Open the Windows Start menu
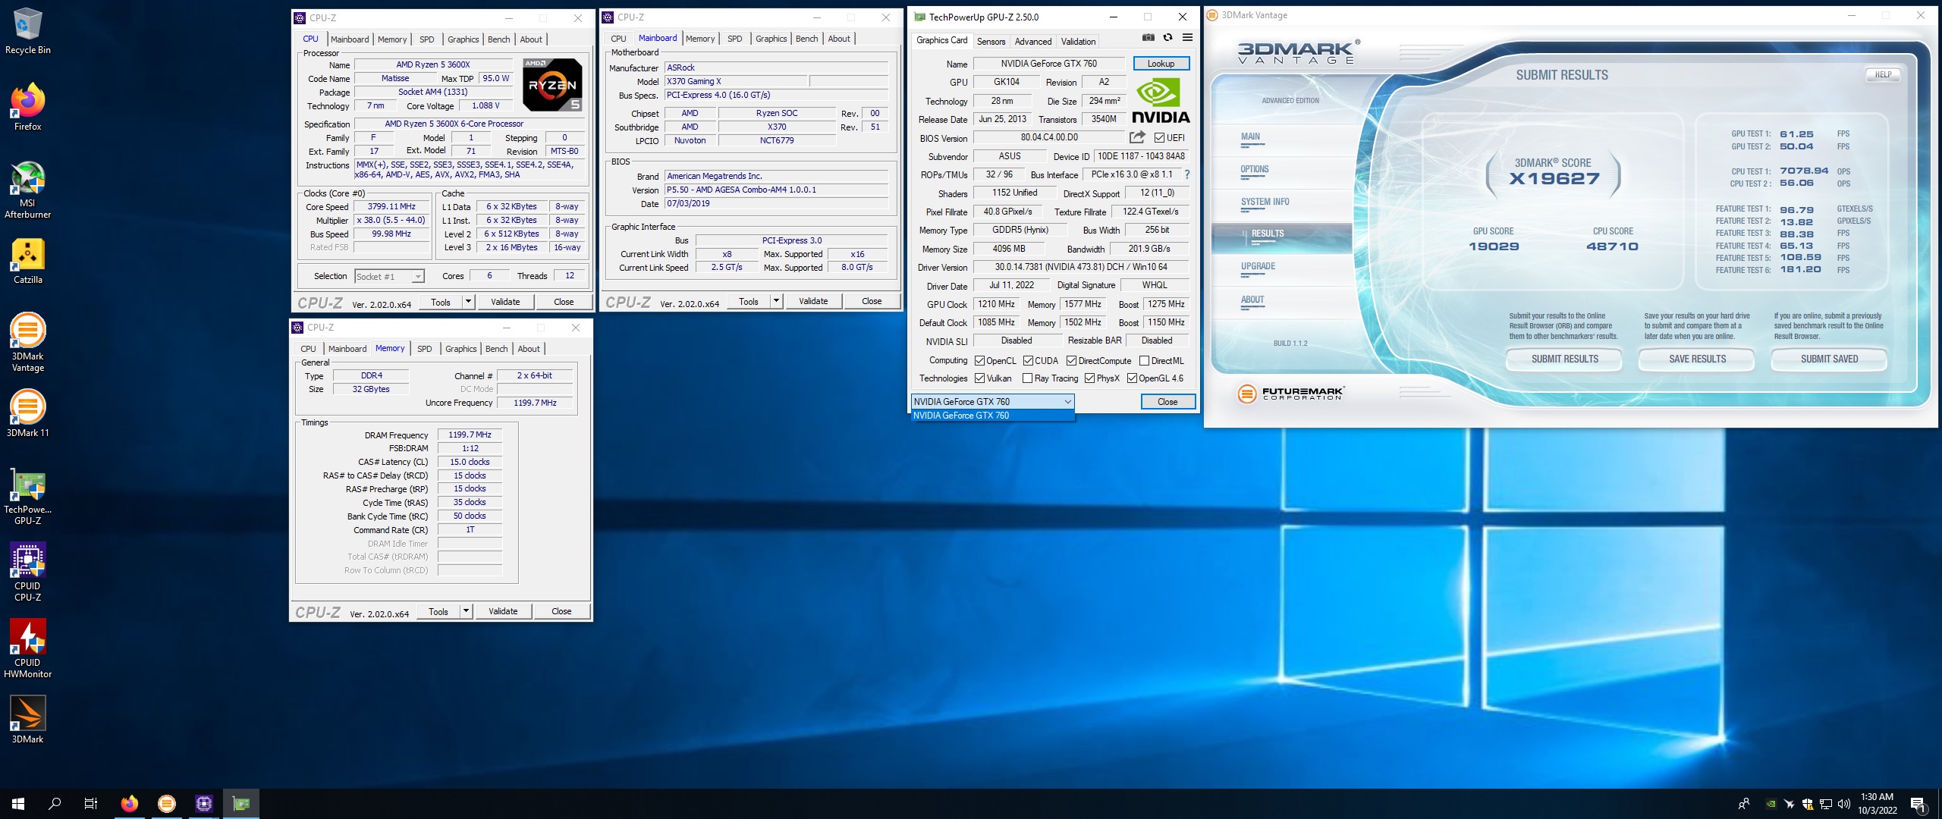1942x819 pixels. (18, 804)
